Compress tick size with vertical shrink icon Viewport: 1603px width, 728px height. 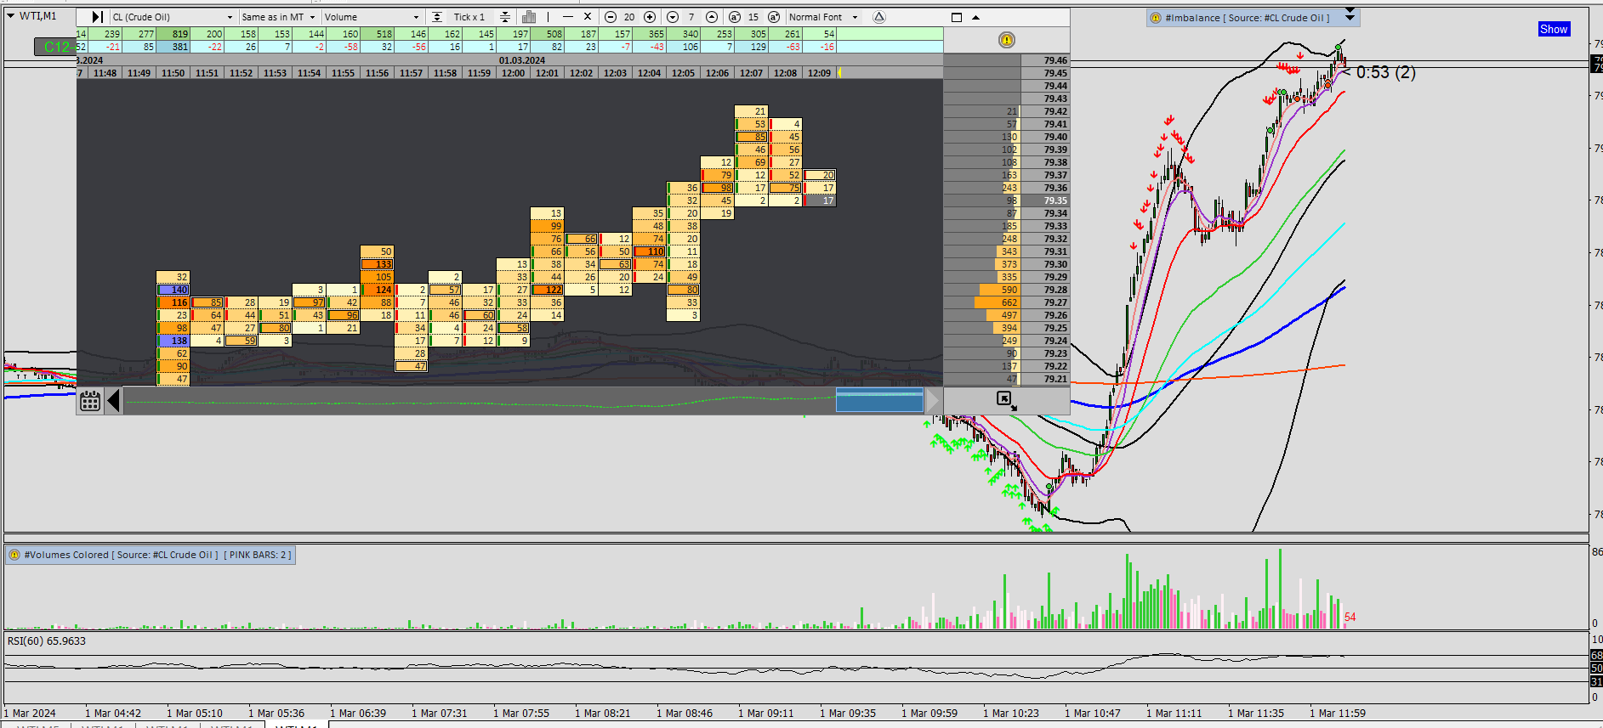pyautogui.click(x=505, y=17)
